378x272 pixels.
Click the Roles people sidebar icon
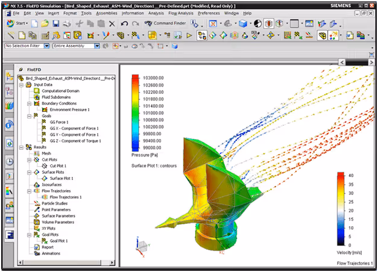(x=10, y=206)
